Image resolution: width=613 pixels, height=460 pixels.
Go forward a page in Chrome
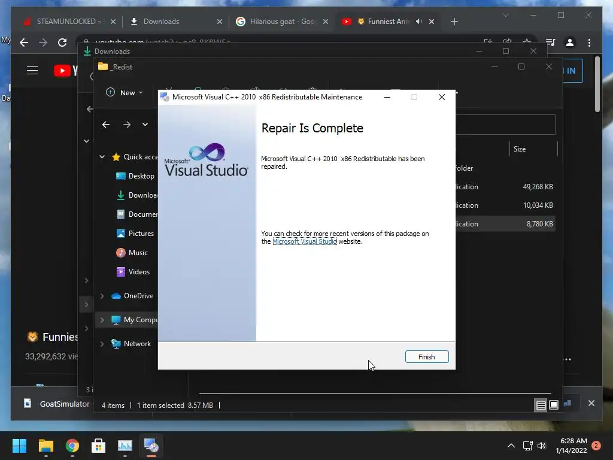pos(43,43)
